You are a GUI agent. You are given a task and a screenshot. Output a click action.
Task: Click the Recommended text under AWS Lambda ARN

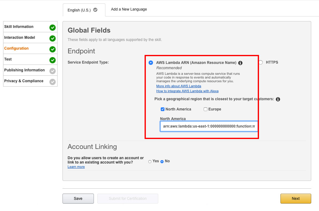(169, 68)
